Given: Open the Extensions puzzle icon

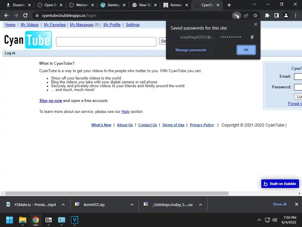Looking at the screenshot, I should tap(267, 15).
